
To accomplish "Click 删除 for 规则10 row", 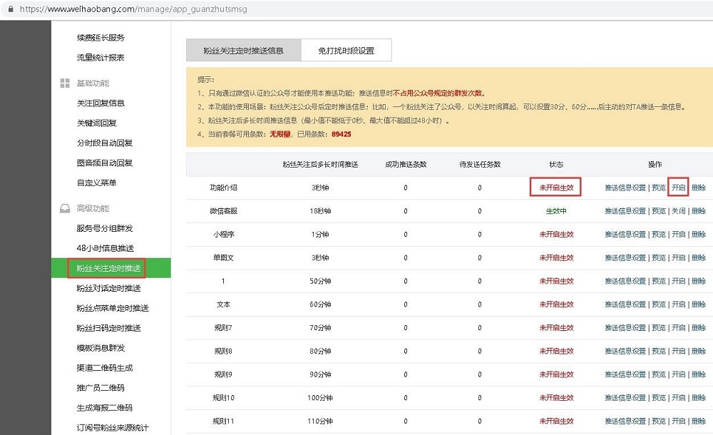I will 699,397.
